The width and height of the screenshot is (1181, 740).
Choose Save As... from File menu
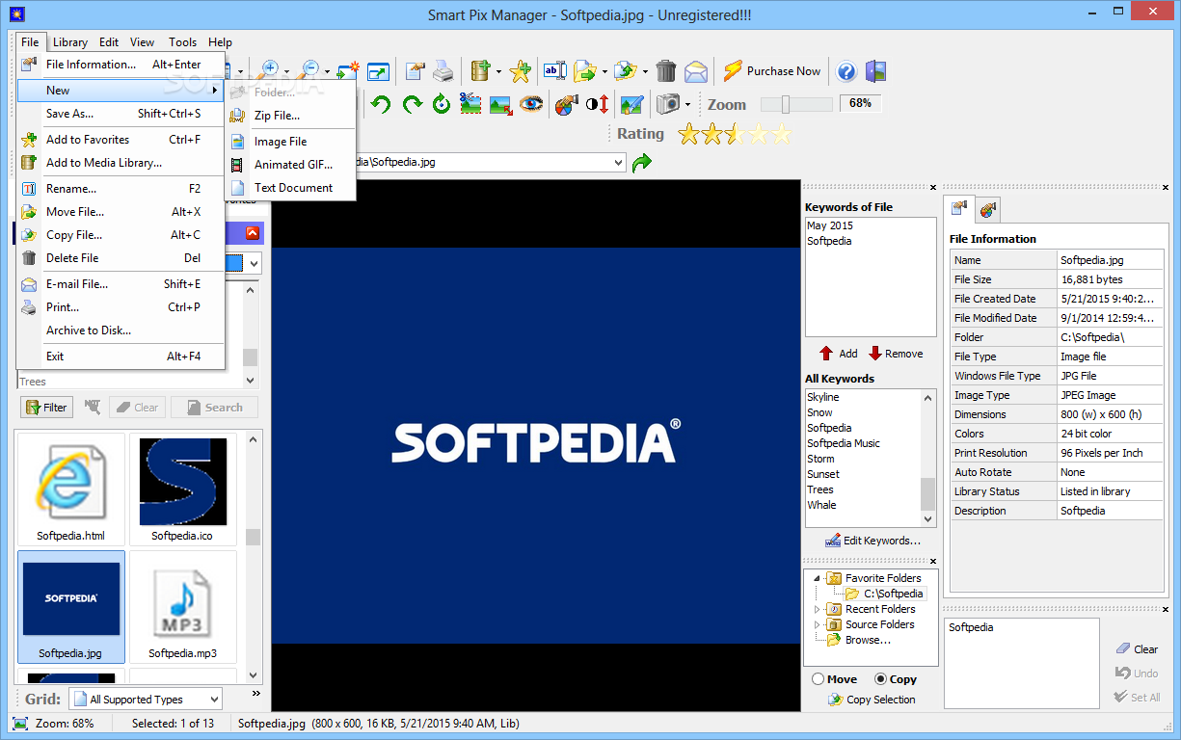pyautogui.click(x=121, y=114)
